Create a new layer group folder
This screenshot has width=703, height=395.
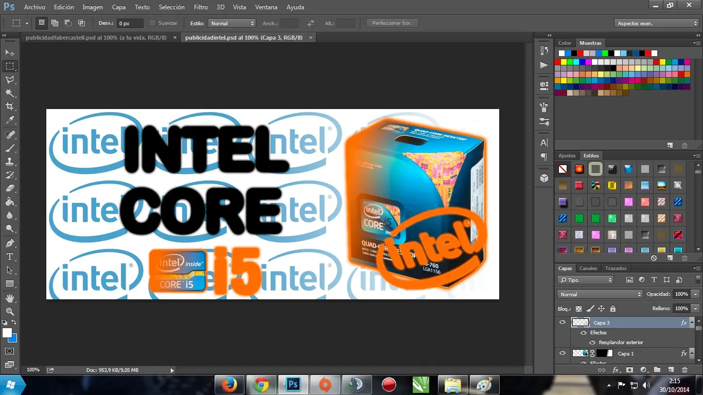(657, 369)
